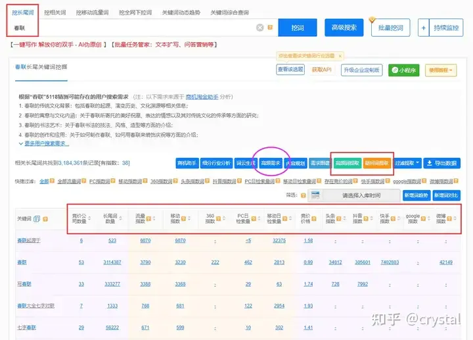Viewport: 473px width, 340px height.
Task: Open the 关键词综合查询 tab
Action: click(229, 12)
